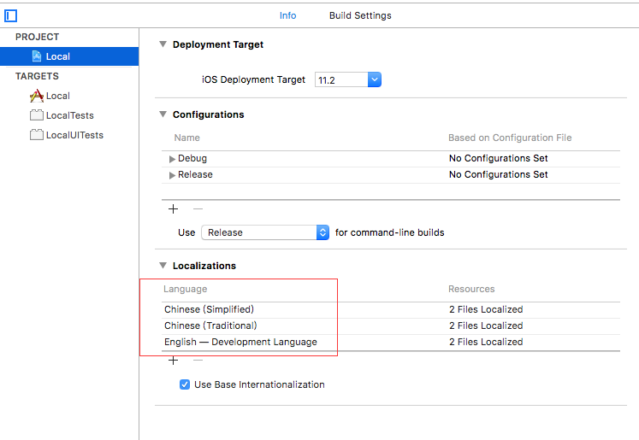Click the Release configuration name
Screen dimensions: 639x440
(x=195, y=174)
